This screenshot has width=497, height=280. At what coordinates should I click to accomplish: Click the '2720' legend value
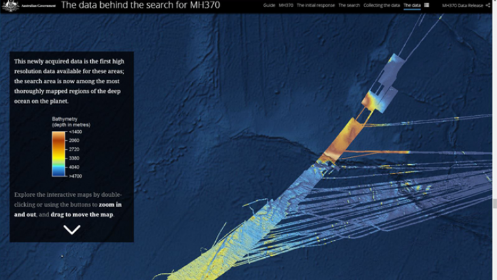click(x=74, y=149)
